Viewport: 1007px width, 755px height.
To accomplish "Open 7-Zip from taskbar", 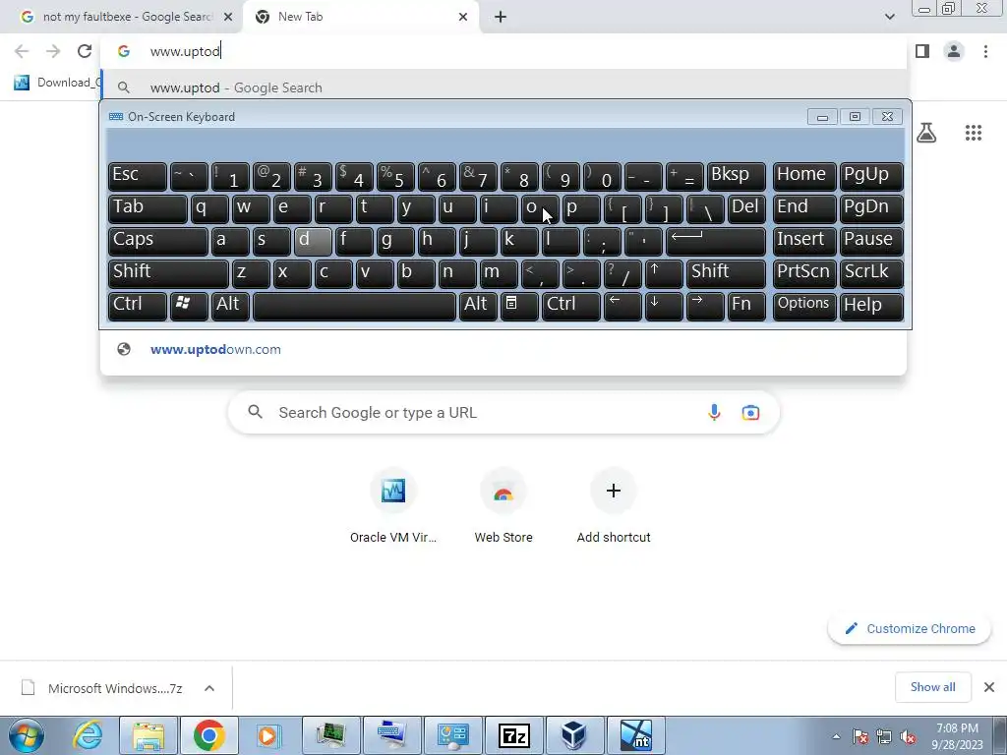I will click(513, 735).
